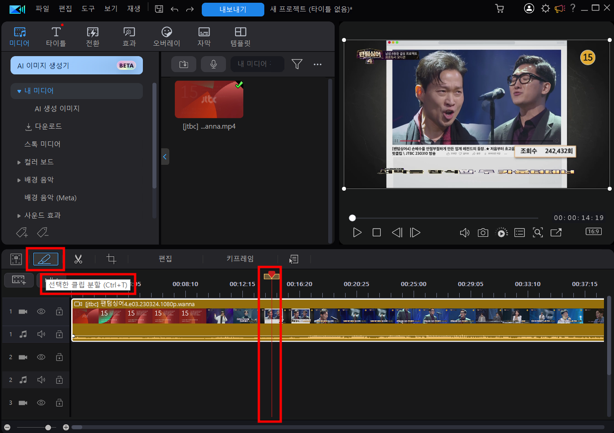The height and width of the screenshot is (433, 614).
Task: Add a tag in media panel
Action: pyautogui.click(x=22, y=233)
